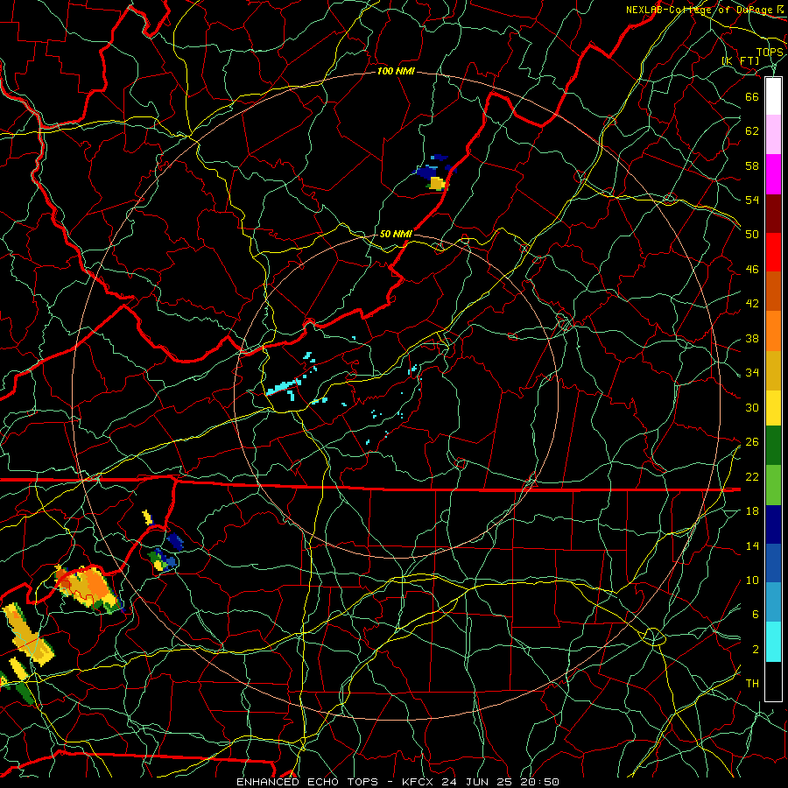This screenshot has width=788, height=788.
Task: Click the Enhanced Echo Tops KFCX caption
Action: [398, 782]
